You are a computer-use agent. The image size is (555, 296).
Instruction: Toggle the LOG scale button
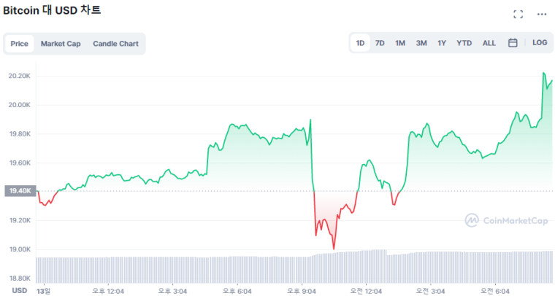540,43
